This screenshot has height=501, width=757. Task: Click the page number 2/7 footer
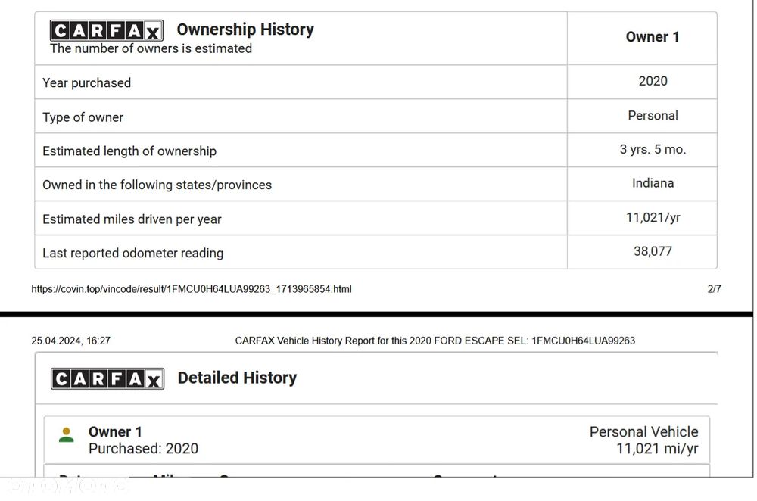pyautogui.click(x=714, y=289)
